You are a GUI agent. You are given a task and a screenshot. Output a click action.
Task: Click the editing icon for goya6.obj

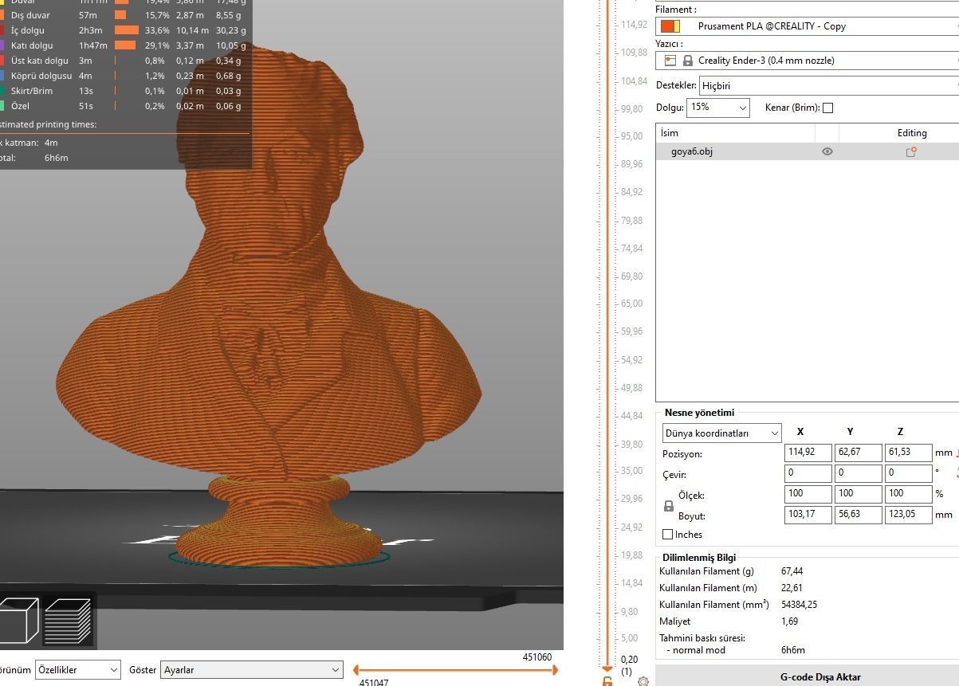pos(911,151)
